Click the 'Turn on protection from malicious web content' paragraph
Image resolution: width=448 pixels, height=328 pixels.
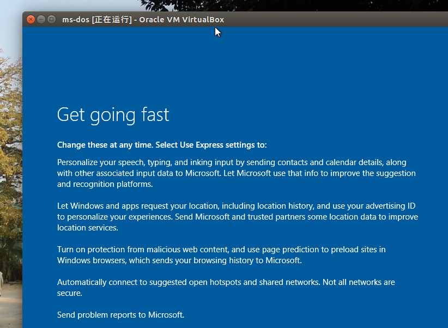point(221,255)
